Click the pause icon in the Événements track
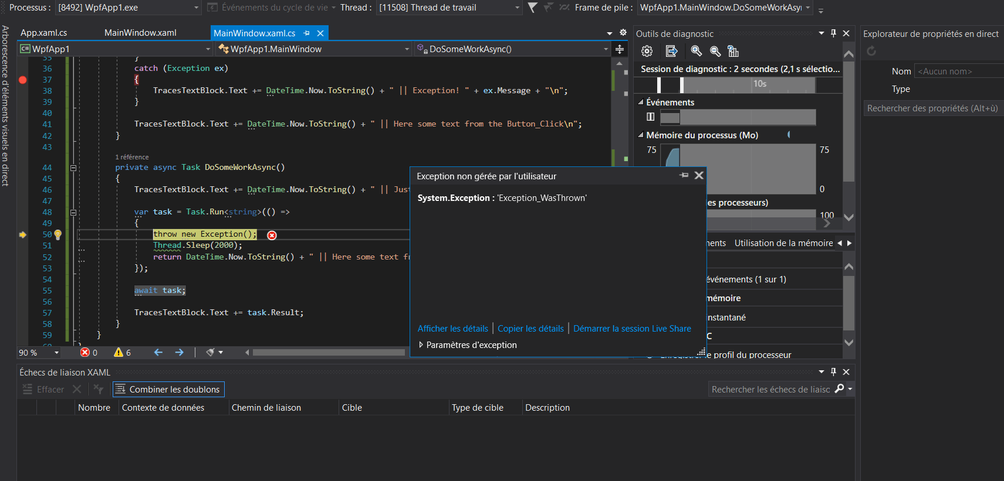Viewport: 1004px width, 481px height. coord(650,117)
